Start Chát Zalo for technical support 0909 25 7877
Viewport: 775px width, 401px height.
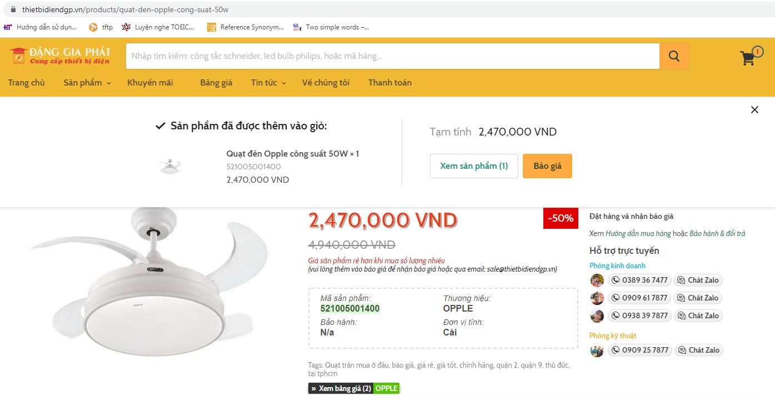[x=699, y=350]
